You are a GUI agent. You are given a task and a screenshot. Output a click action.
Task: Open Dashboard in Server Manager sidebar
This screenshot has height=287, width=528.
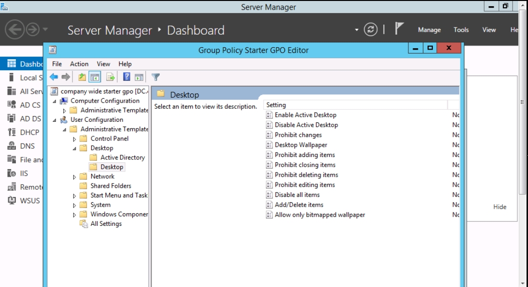(x=22, y=64)
